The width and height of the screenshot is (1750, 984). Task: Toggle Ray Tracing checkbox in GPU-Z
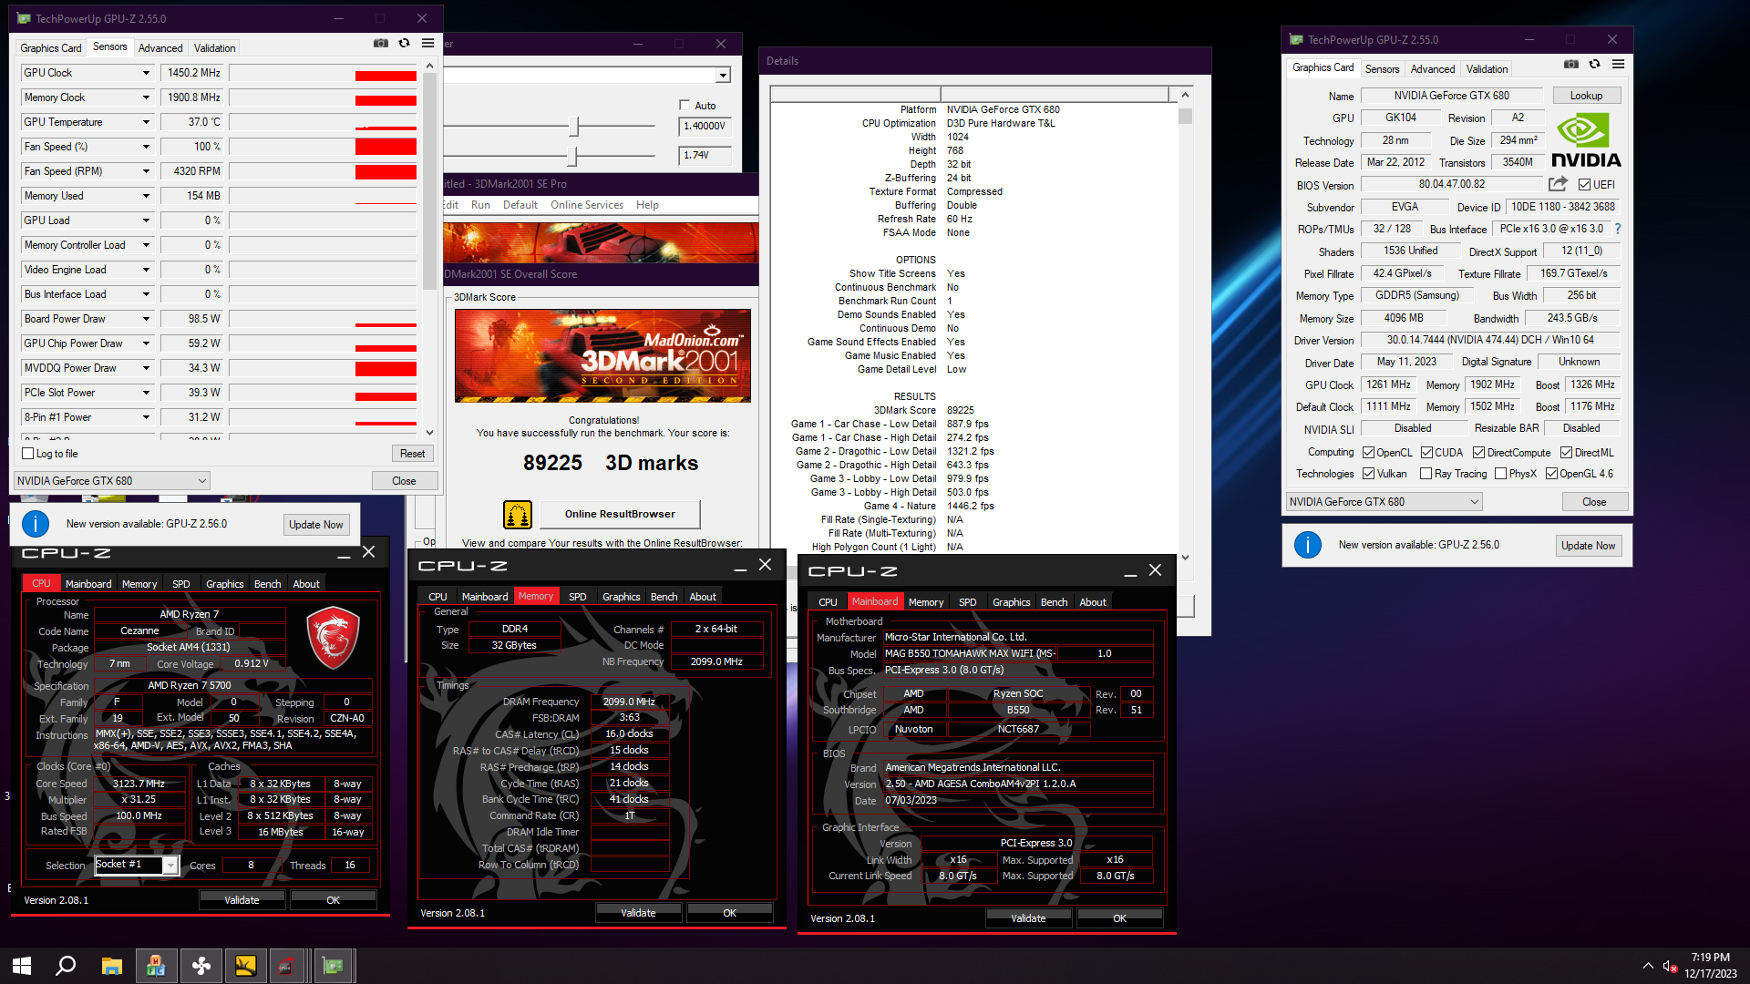point(1426,474)
